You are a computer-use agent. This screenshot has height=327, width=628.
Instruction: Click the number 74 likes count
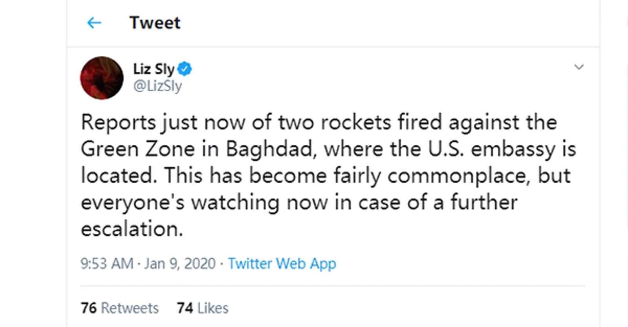pyautogui.click(x=185, y=308)
